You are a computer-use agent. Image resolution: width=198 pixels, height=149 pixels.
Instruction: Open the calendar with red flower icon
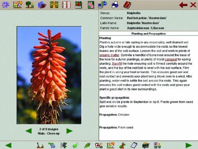pyautogui.click(x=79, y=5)
